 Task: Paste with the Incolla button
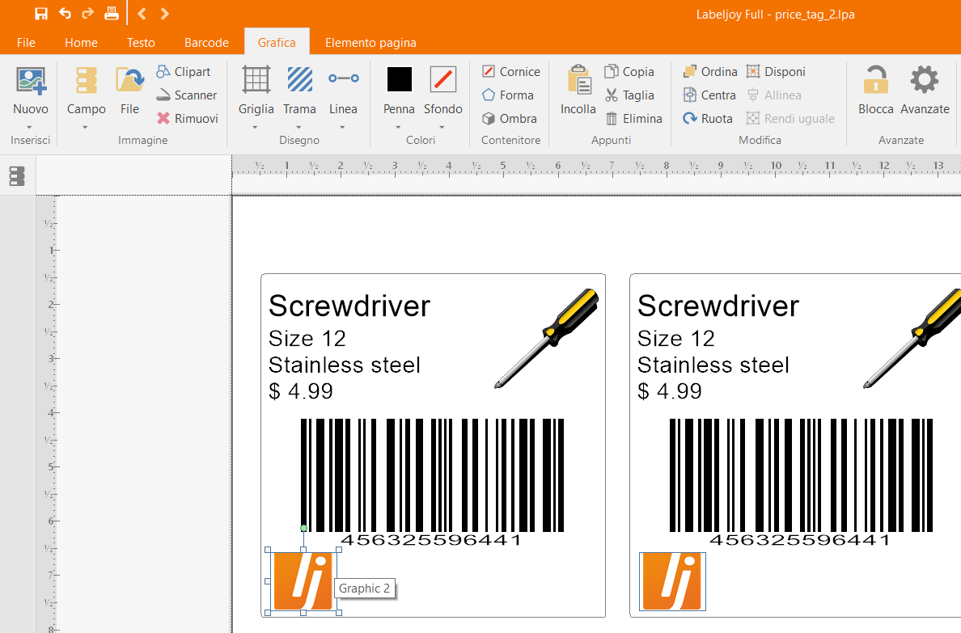578,90
